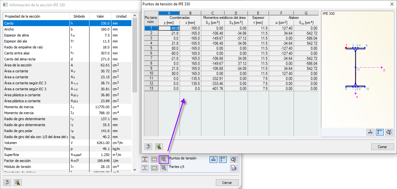Select the Espesor de alma row
Viewport: 397px width, 189px height.
click(67, 35)
